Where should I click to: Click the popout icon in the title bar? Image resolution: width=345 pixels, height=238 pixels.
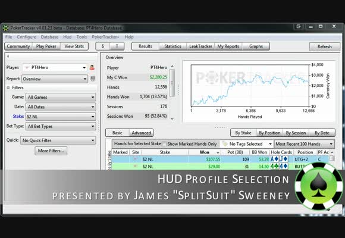pyautogui.click(x=299, y=26)
